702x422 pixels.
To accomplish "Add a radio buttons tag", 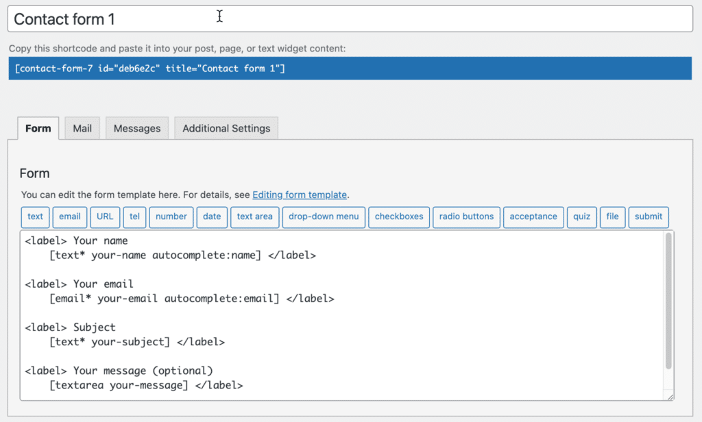I will coord(466,216).
